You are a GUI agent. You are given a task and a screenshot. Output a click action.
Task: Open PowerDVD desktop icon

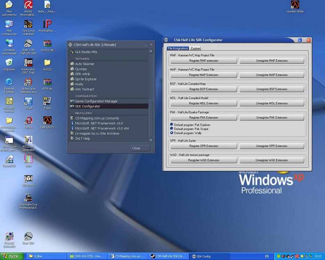9,161
